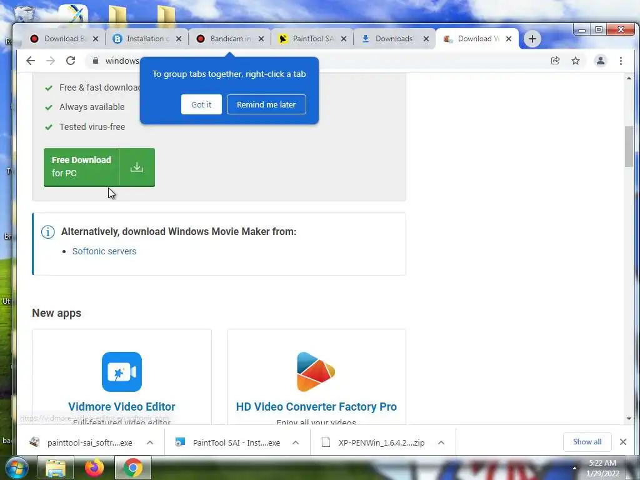
Task: Expand options for XP-PENWin zip download
Action: click(x=441, y=442)
